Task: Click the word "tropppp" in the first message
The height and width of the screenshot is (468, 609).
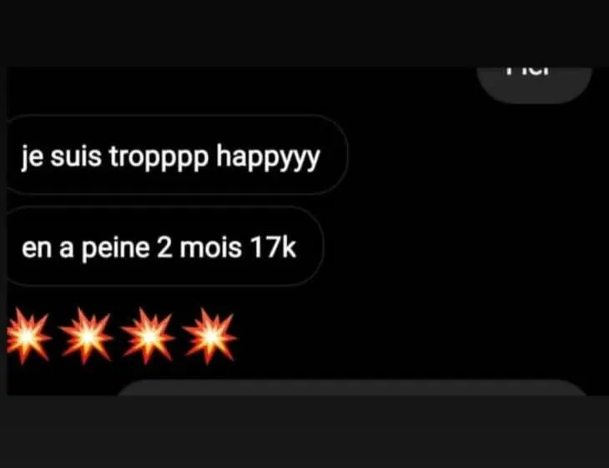Action: [159, 158]
